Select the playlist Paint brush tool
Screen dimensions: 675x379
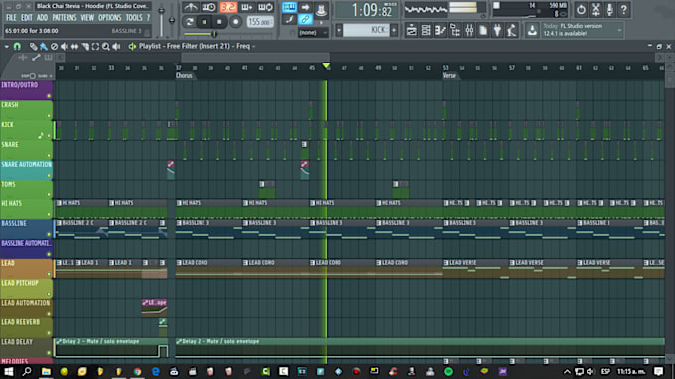[x=44, y=46]
